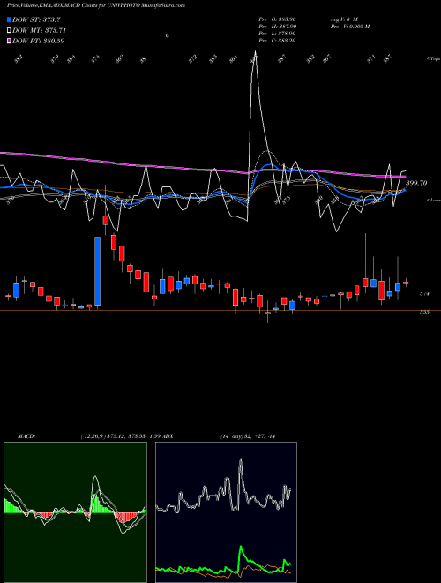Screen dimensions: 441x583
Task: Click the MACD: heading label
Action: click(26, 436)
